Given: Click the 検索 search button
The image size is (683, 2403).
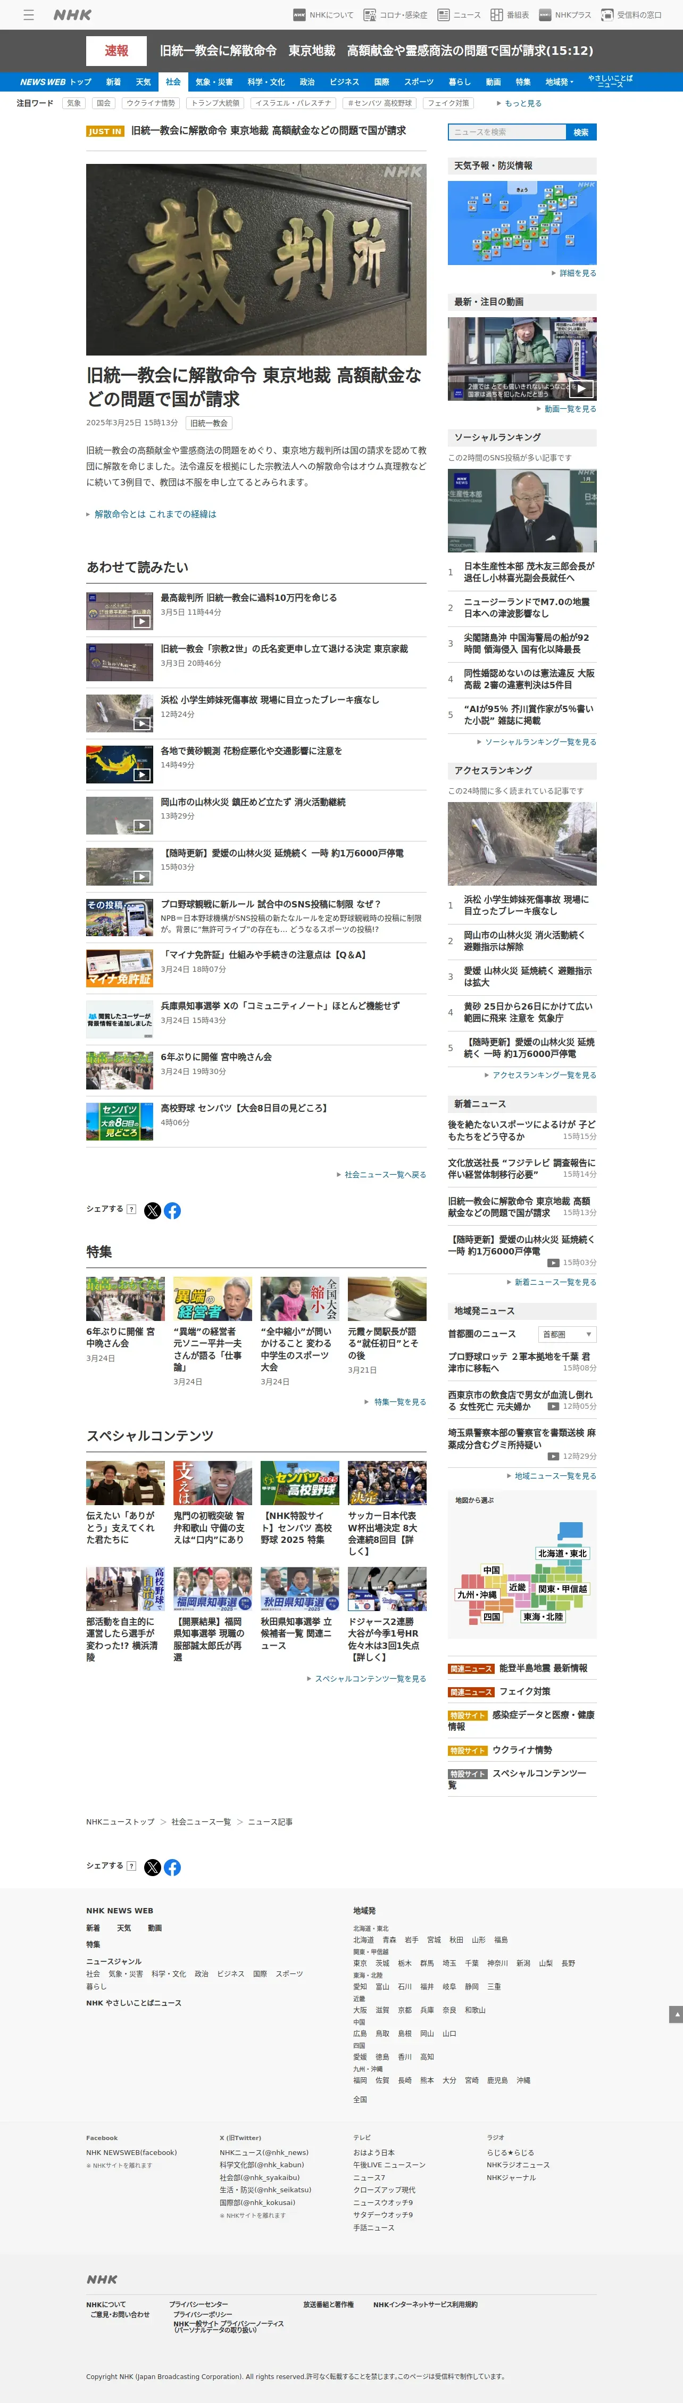Looking at the screenshot, I should click(x=581, y=133).
